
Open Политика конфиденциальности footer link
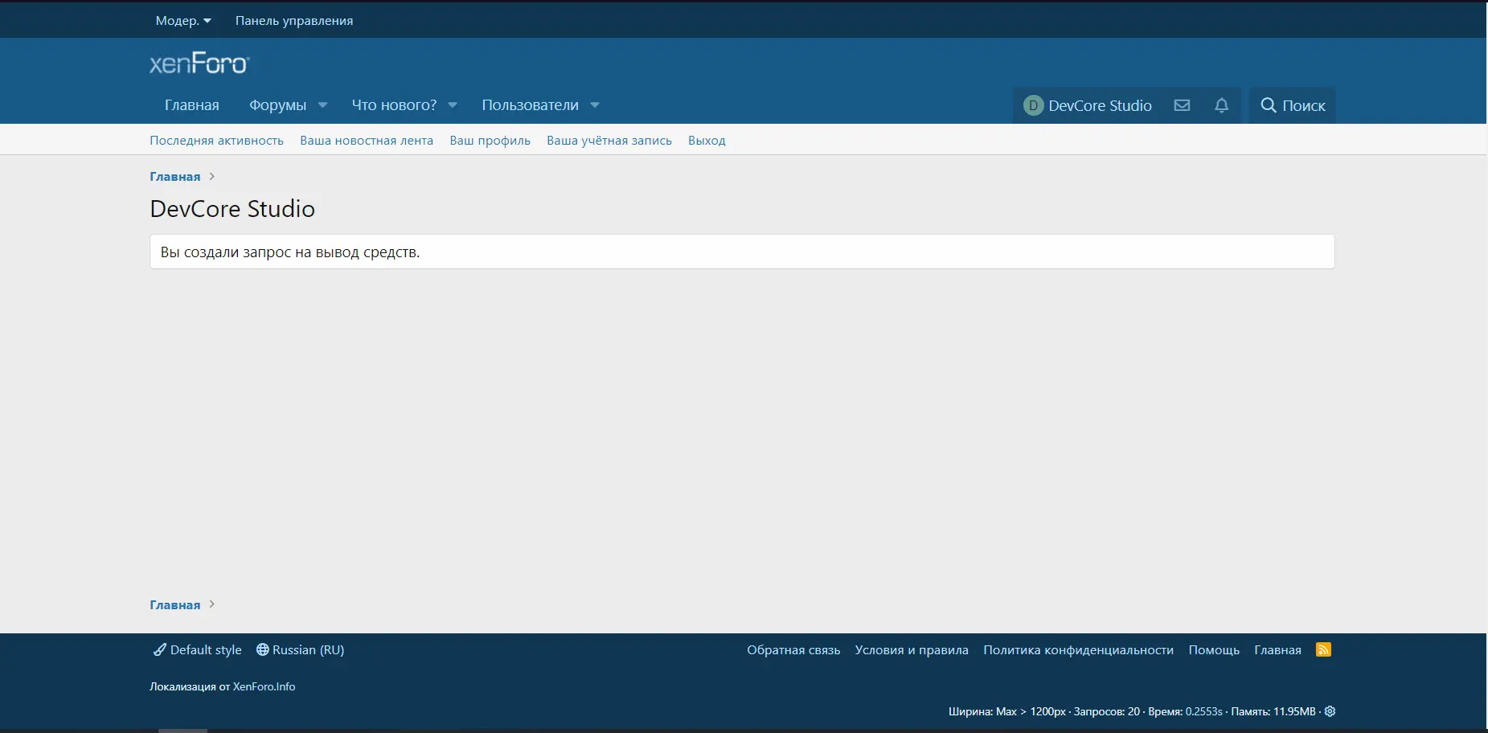tap(1078, 649)
